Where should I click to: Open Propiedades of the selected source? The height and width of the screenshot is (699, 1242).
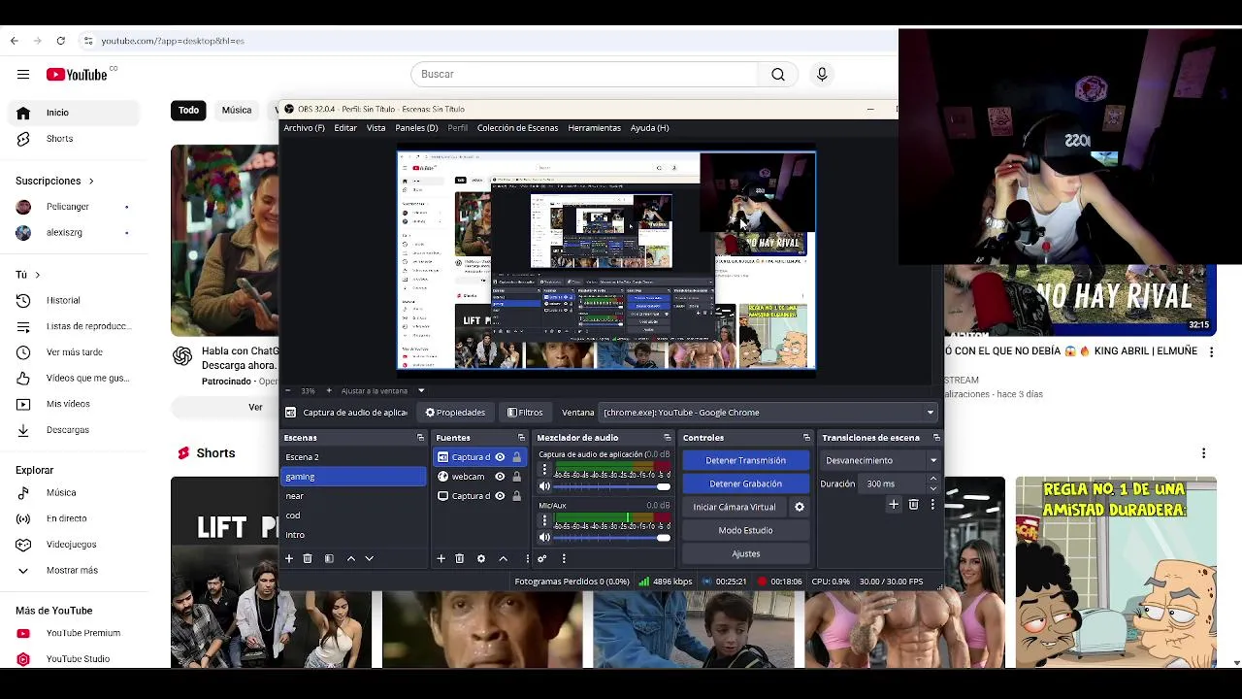click(x=454, y=413)
